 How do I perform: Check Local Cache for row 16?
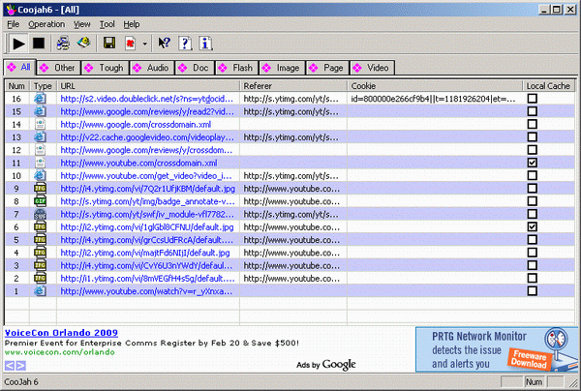coord(531,99)
